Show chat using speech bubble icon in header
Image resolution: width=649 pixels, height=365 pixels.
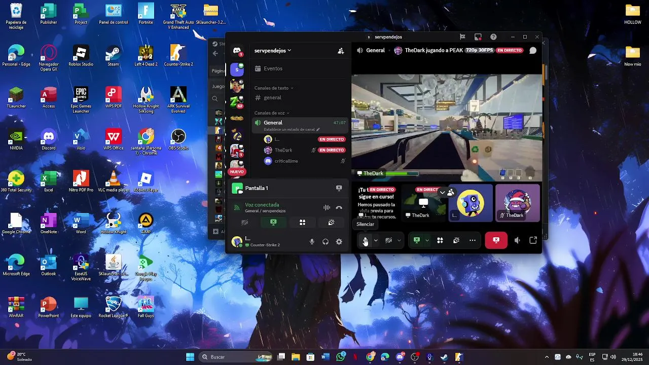coord(533,51)
